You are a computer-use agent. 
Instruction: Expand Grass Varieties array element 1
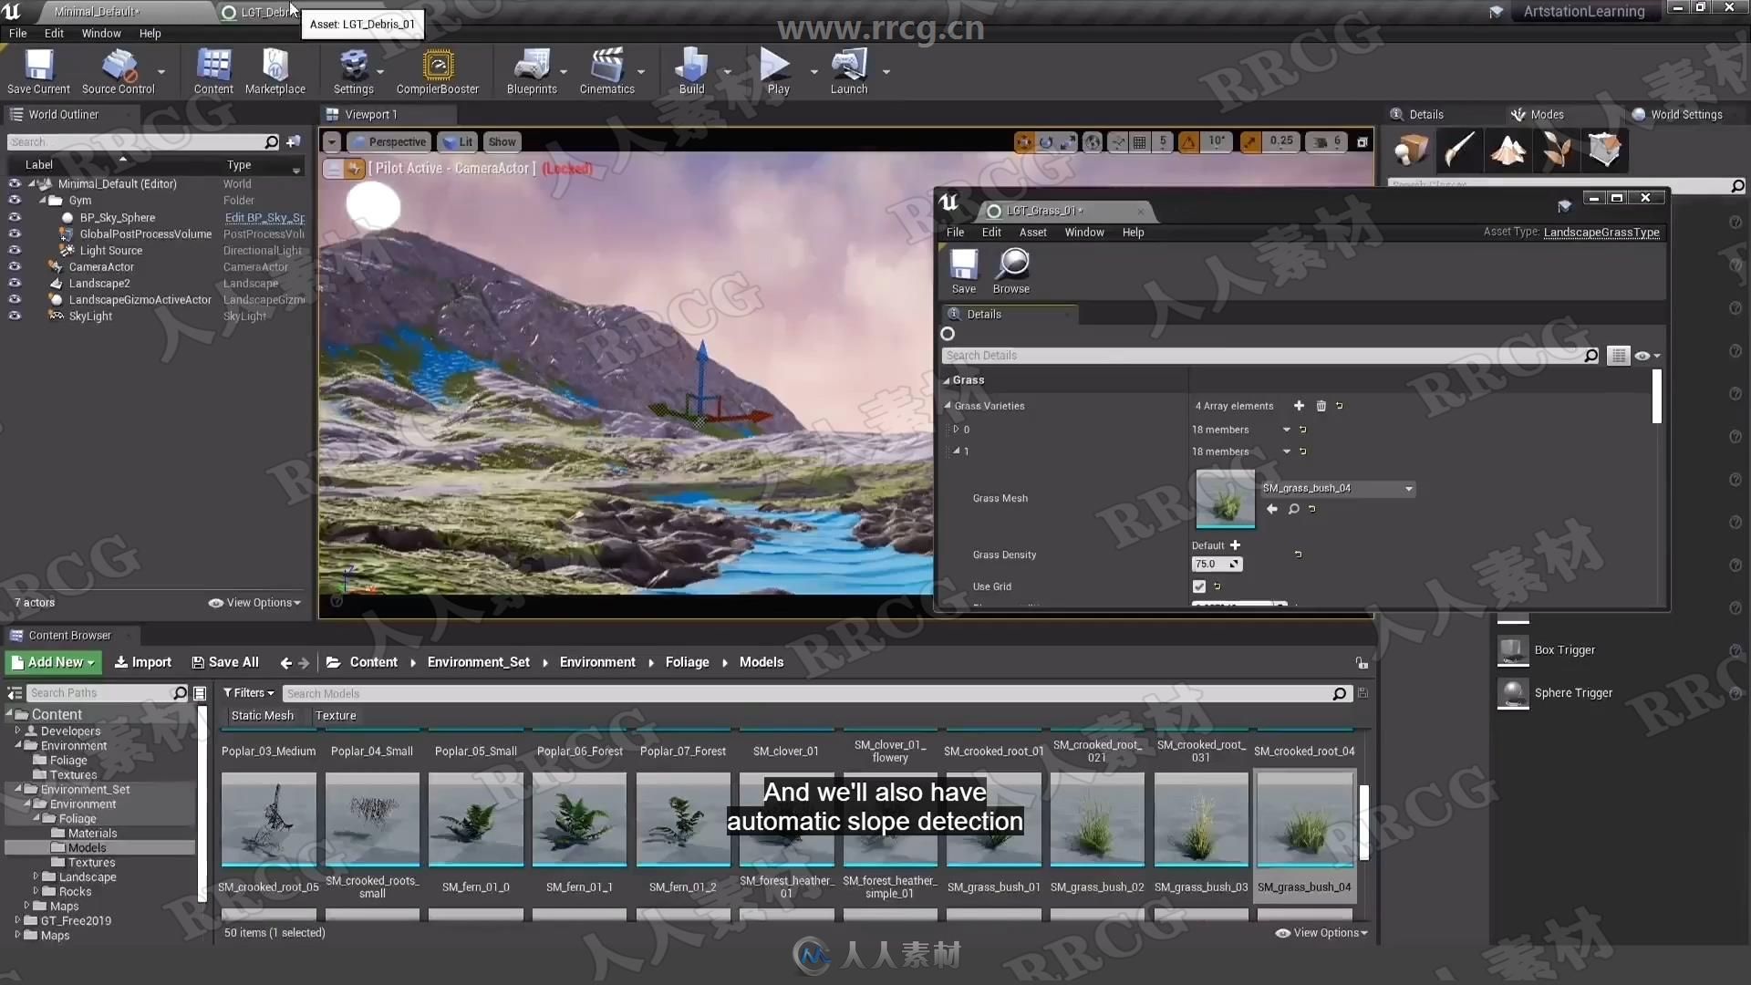[956, 451]
